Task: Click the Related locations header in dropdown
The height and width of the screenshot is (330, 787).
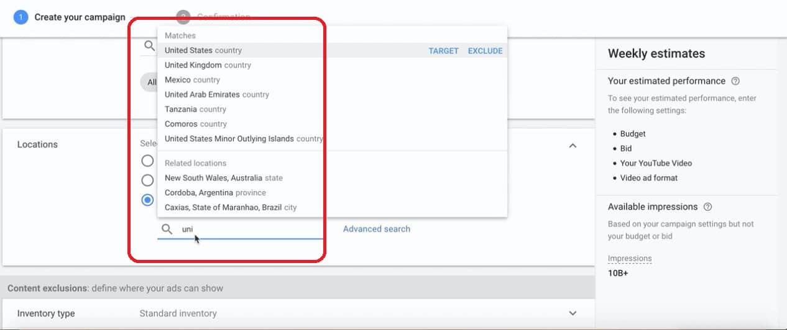Action: 195,163
